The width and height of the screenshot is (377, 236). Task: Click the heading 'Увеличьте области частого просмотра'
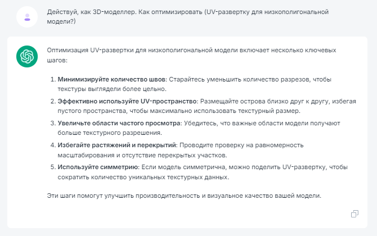click(x=119, y=123)
